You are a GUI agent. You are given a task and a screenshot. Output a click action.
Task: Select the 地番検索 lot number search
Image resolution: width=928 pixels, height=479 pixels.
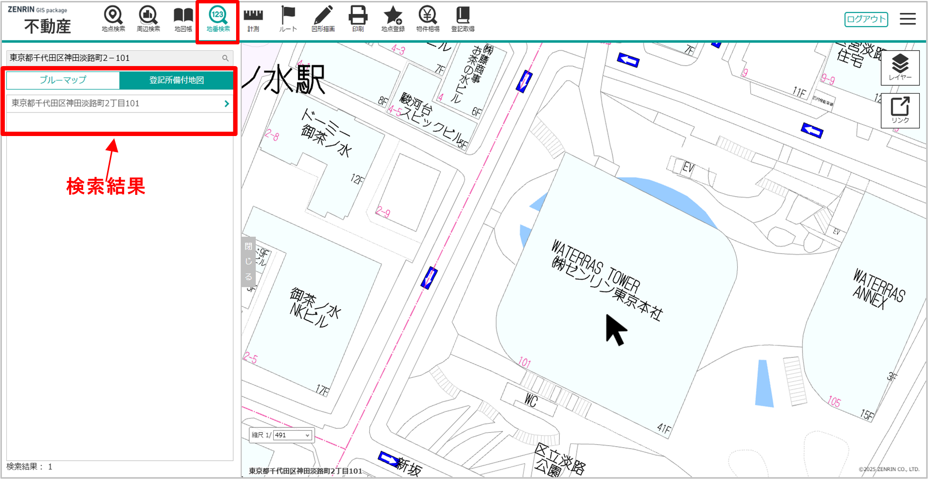[x=218, y=19]
